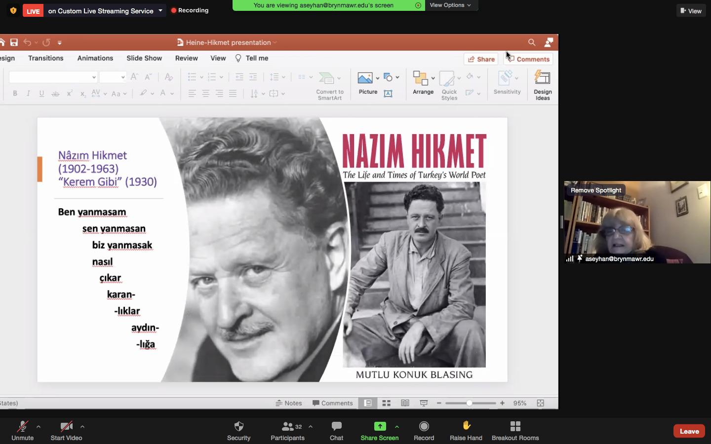Click zoom out minus icon
The width and height of the screenshot is (711, 444).
click(439, 403)
